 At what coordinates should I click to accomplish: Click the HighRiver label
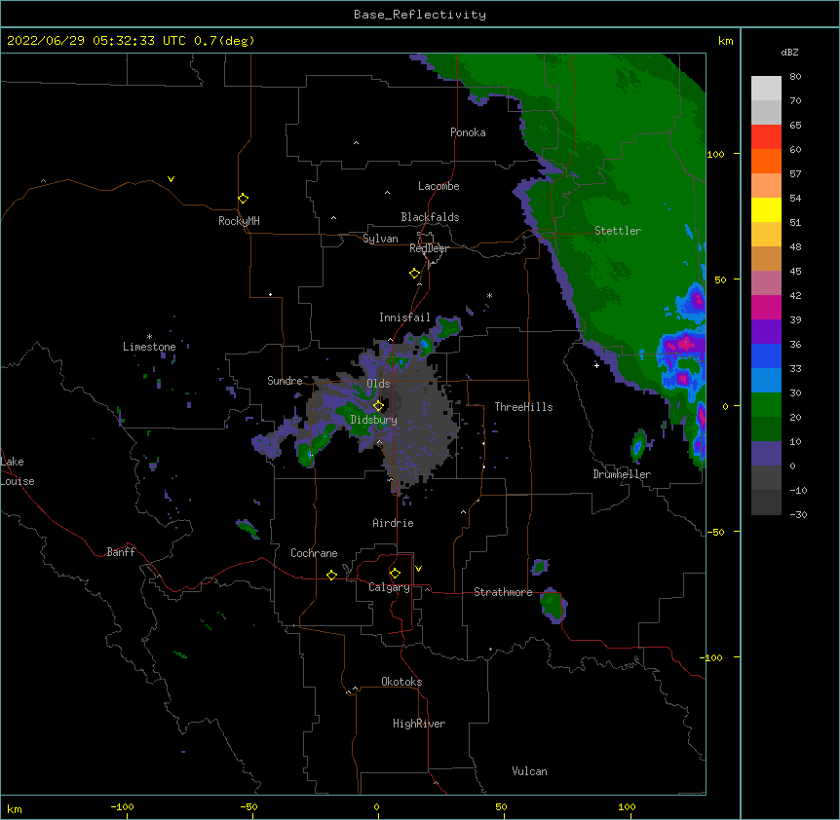coord(419,724)
